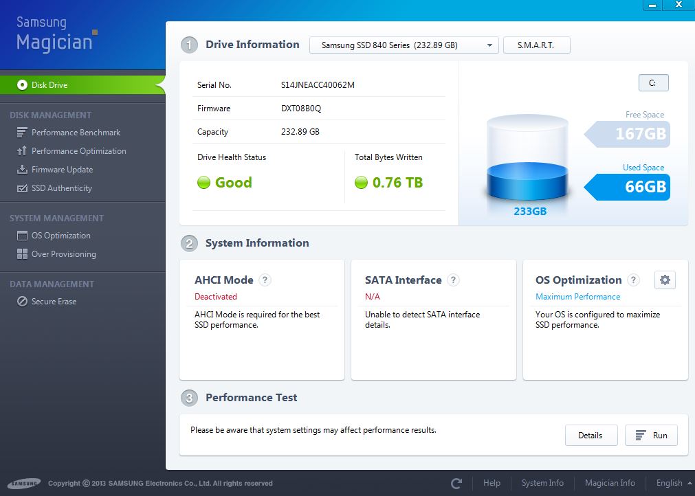
Task: Click the AHCI Mode help question mark
Action: (x=265, y=280)
